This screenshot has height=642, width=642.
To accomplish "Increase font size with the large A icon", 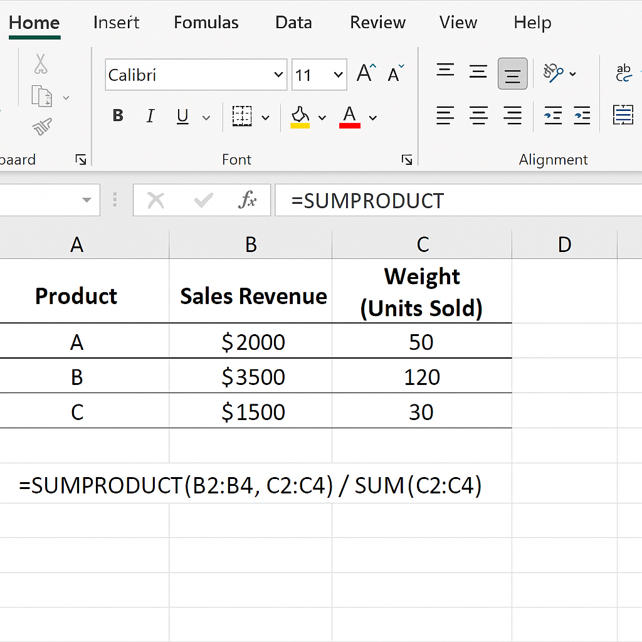I will (x=366, y=74).
